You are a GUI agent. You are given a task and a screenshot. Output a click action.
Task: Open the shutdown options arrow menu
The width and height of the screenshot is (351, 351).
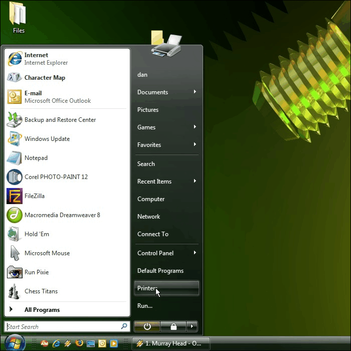192,326
